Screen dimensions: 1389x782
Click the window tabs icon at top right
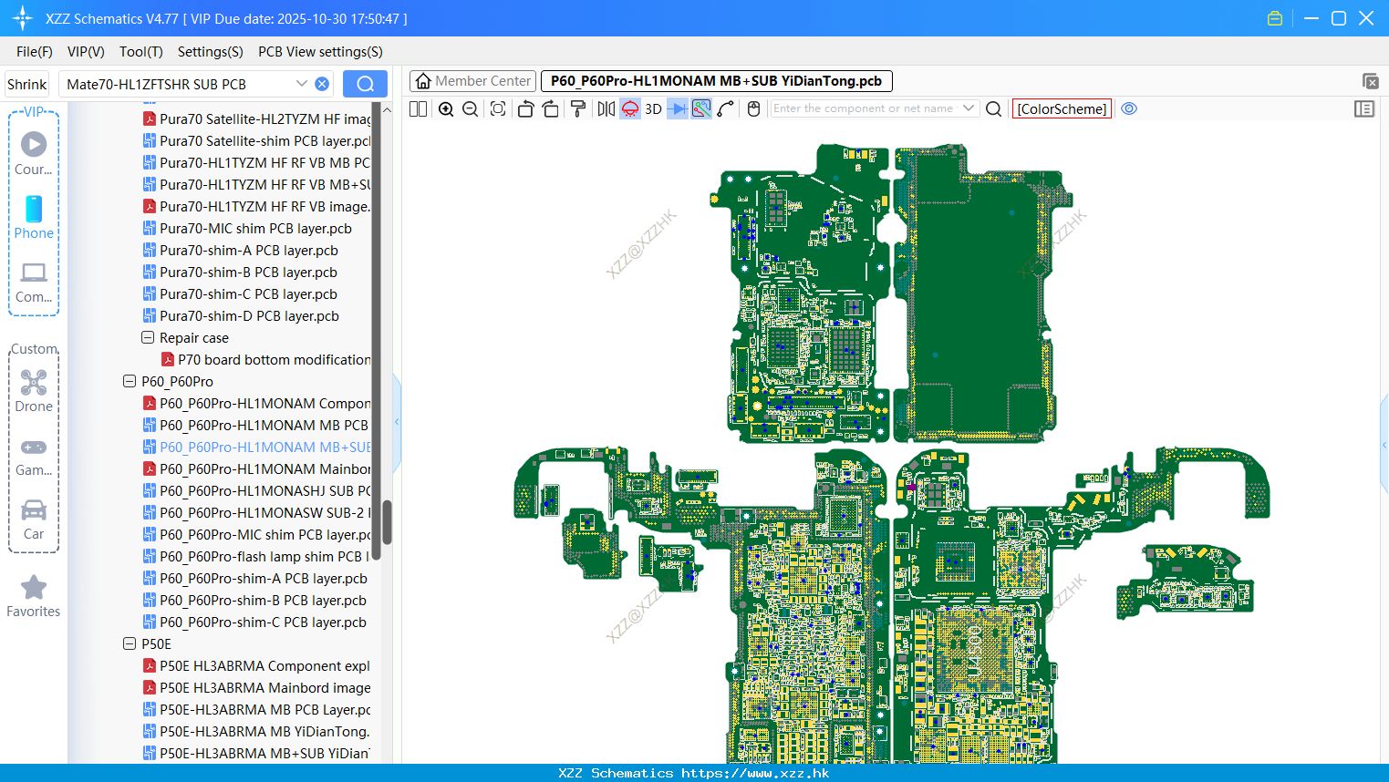pyautogui.click(x=1370, y=81)
